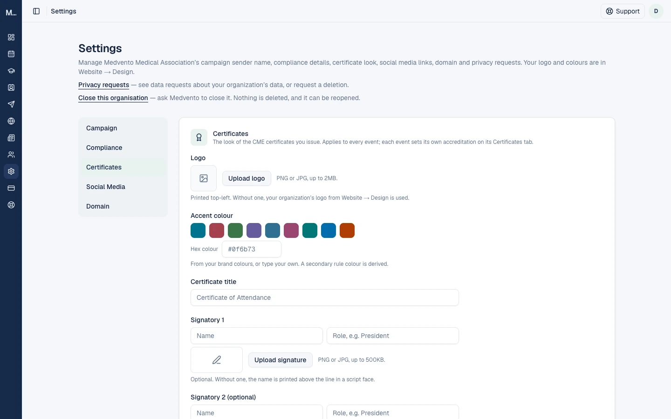Screen dimensions: 671x419
Task: Click the logo image placeholder box
Action: [x=204, y=178]
